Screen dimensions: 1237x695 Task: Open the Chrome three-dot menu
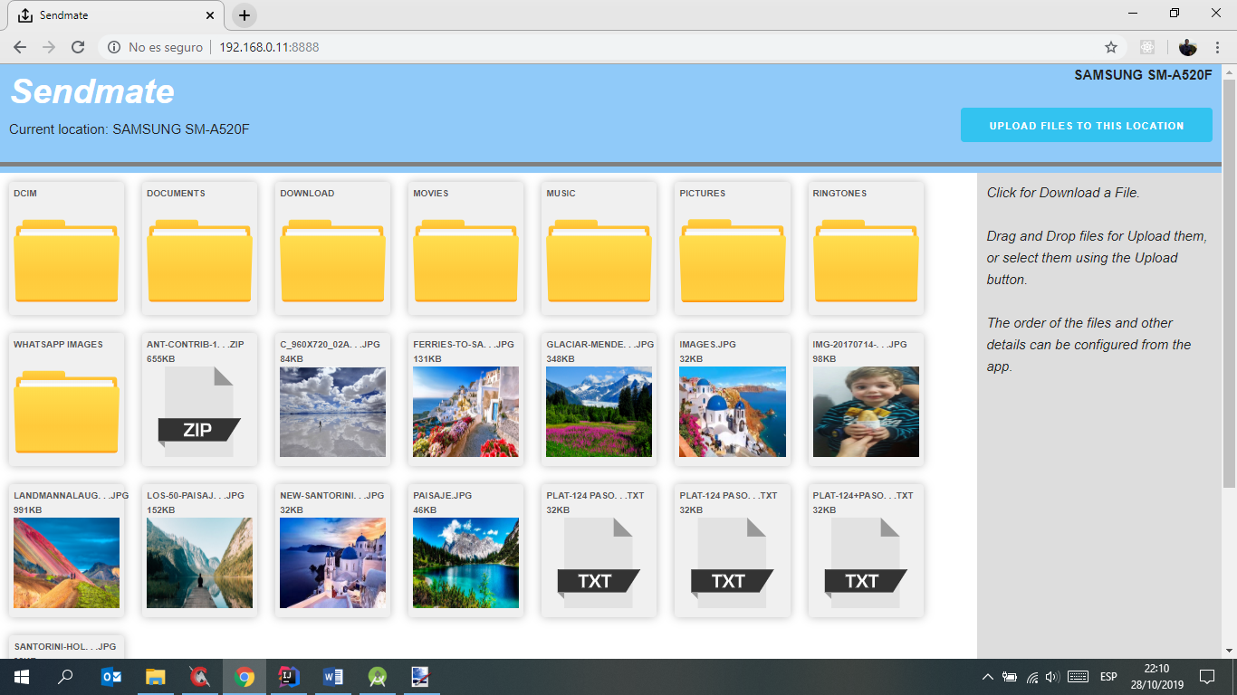1216,47
